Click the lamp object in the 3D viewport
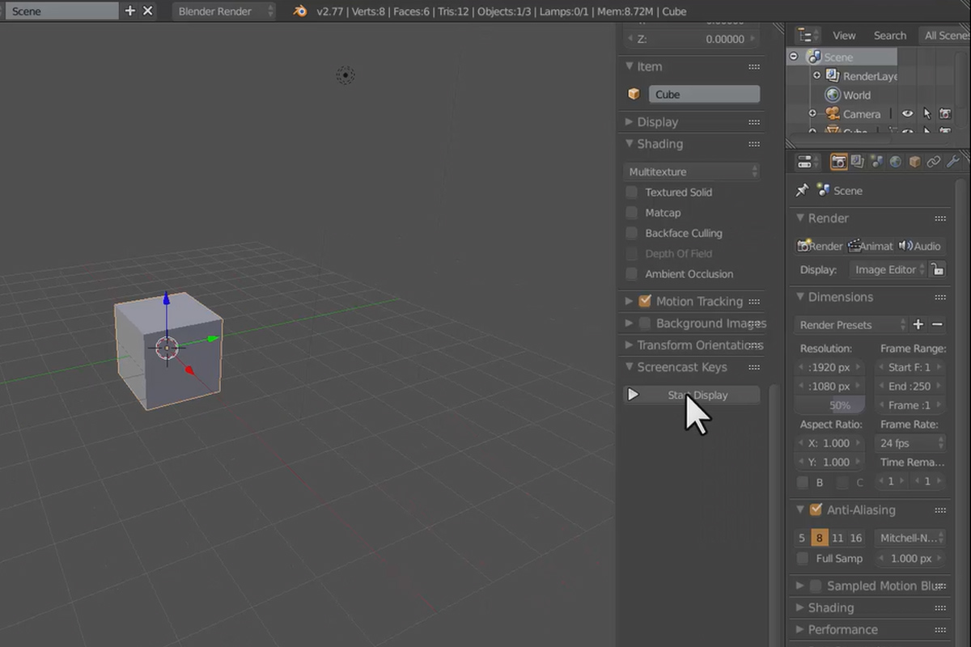This screenshot has height=647, width=971. coord(346,75)
